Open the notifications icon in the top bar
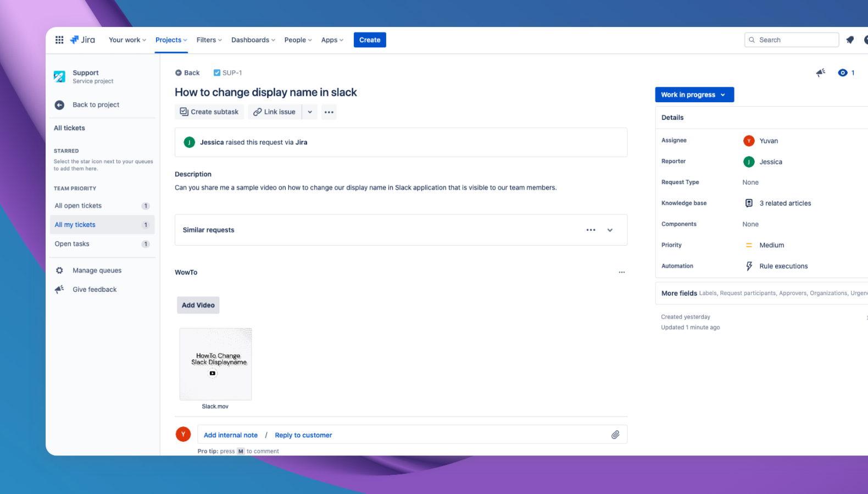This screenshot has height=494, width=868. (850, 40)
